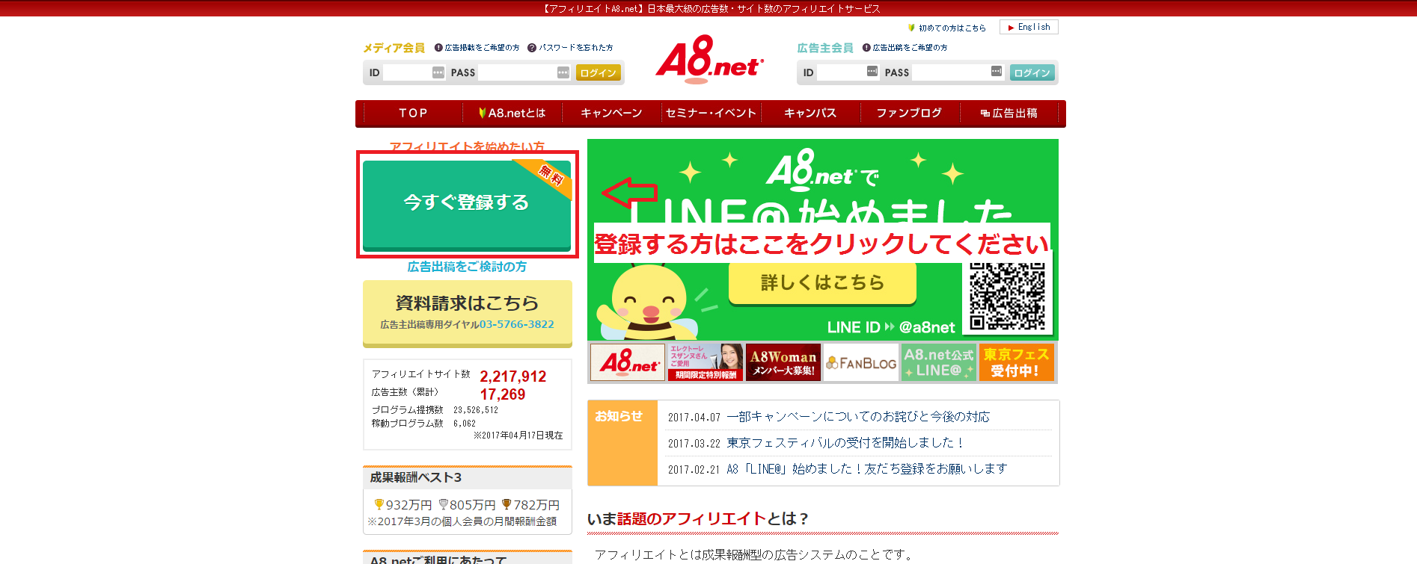
Task: Click the 資料請求はこちら button
Action: point(468,313)
